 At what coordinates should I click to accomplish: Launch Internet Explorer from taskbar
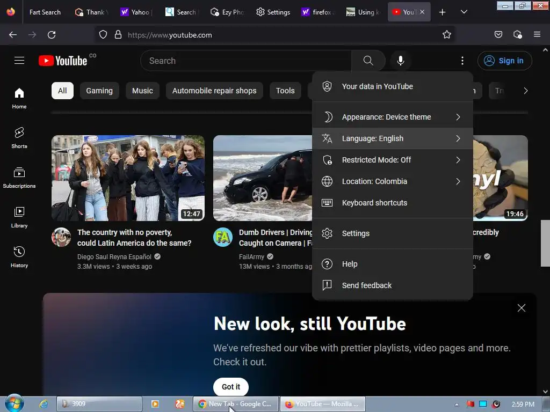point(44,404)
